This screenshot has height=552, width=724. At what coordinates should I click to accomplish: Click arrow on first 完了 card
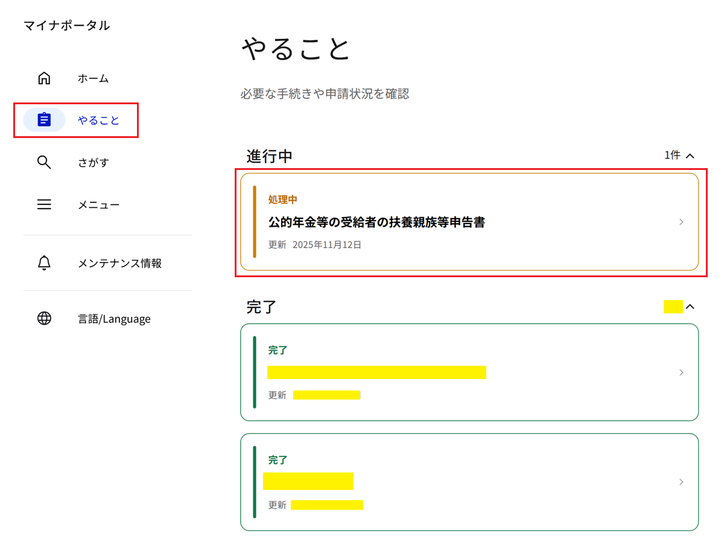pyautogui.click(x=681, y=372)
